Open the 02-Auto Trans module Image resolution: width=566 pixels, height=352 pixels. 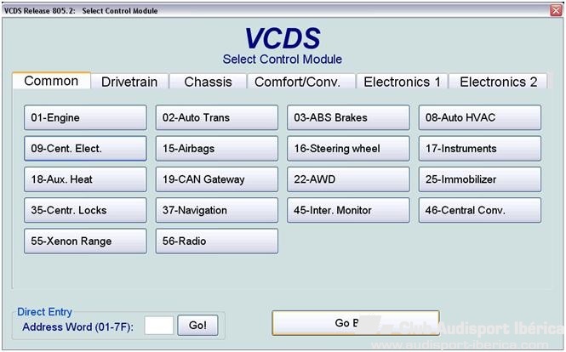coord(216,117)
